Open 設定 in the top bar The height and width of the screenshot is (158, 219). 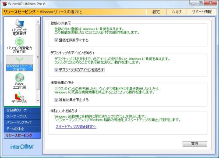click(x=156, y=12)
